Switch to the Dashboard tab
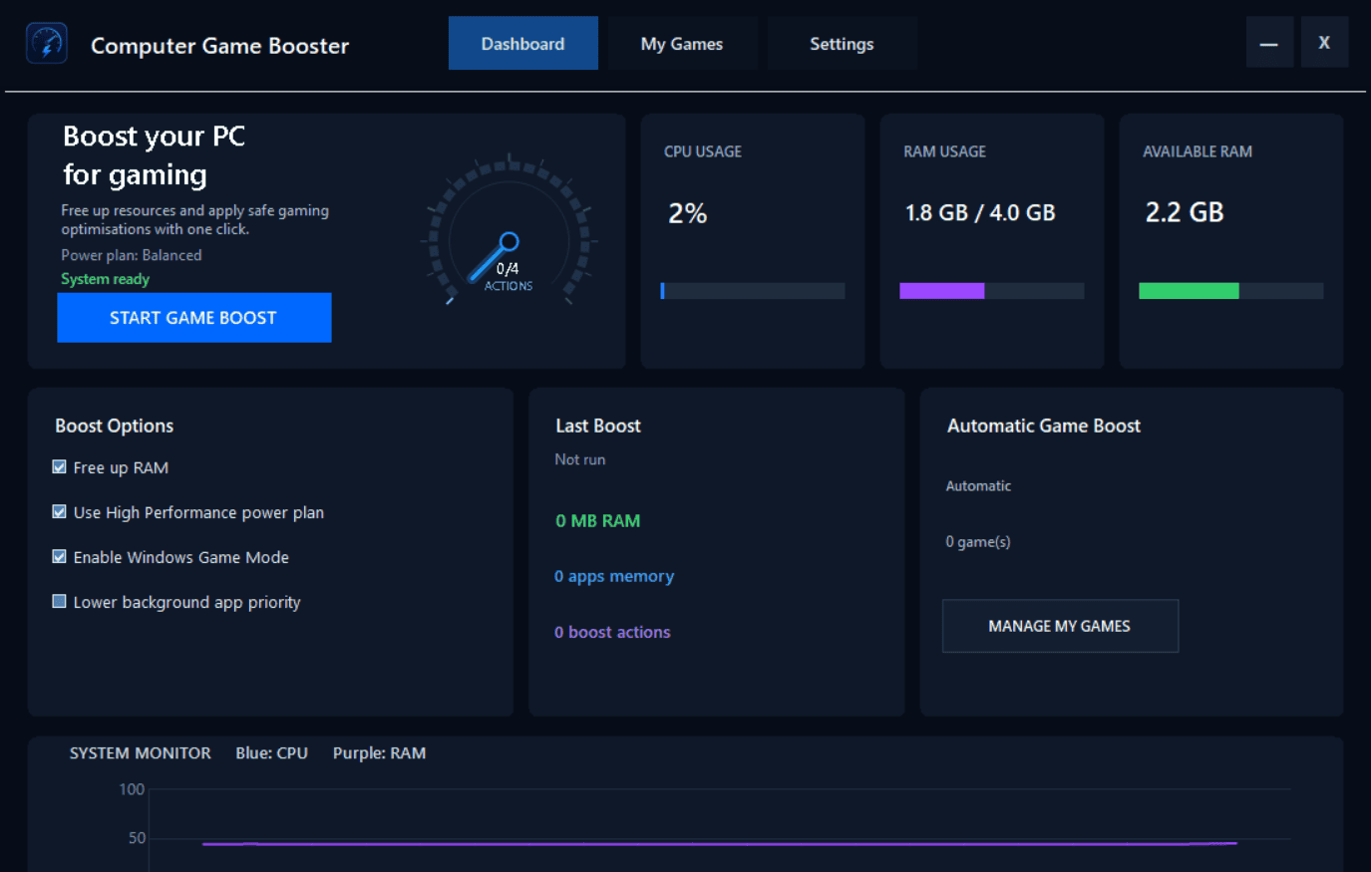 pyautogui.click(x=523, y=43)
